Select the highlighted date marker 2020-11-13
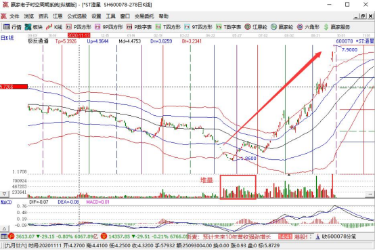375x250 pixels. point(79,35)
